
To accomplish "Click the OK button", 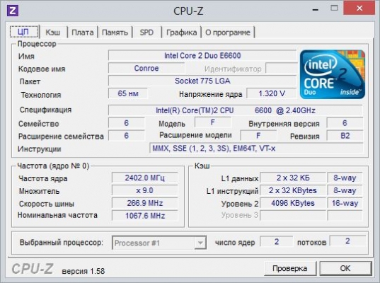I will tap(345, 268).
